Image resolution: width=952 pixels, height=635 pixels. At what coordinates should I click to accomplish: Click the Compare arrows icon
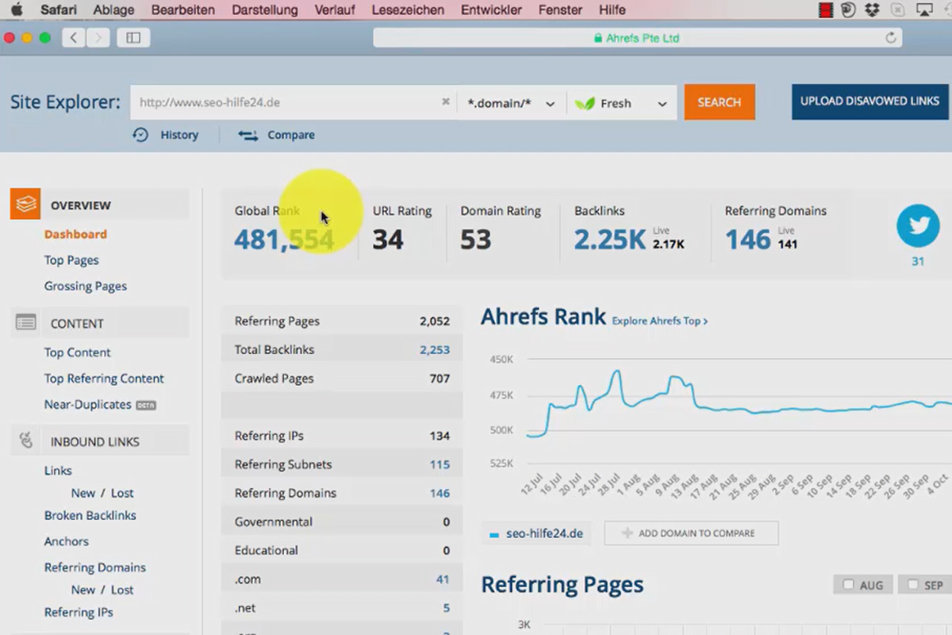248,136
